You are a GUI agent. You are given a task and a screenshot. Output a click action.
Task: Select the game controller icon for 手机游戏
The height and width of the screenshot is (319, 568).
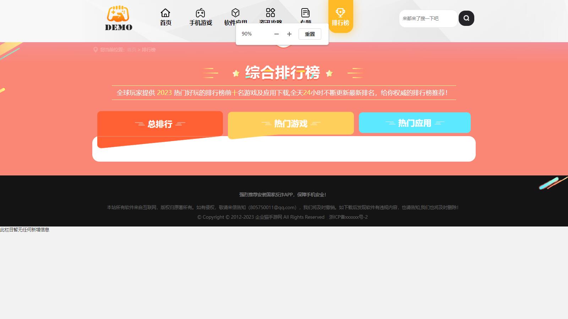(201, 13)
